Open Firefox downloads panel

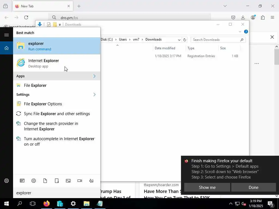click(x=243, y=17)
